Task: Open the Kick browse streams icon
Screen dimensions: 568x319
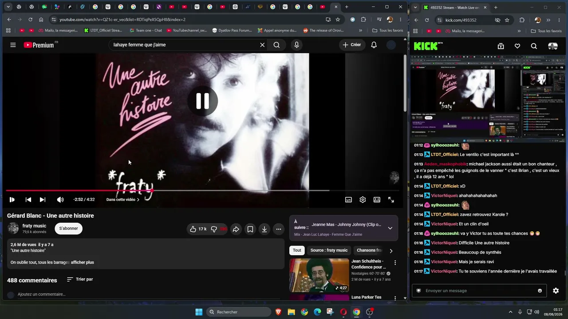Action: (501, 46)
